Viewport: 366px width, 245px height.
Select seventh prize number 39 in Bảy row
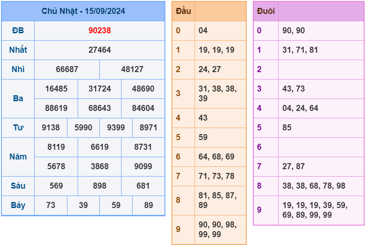83,205
